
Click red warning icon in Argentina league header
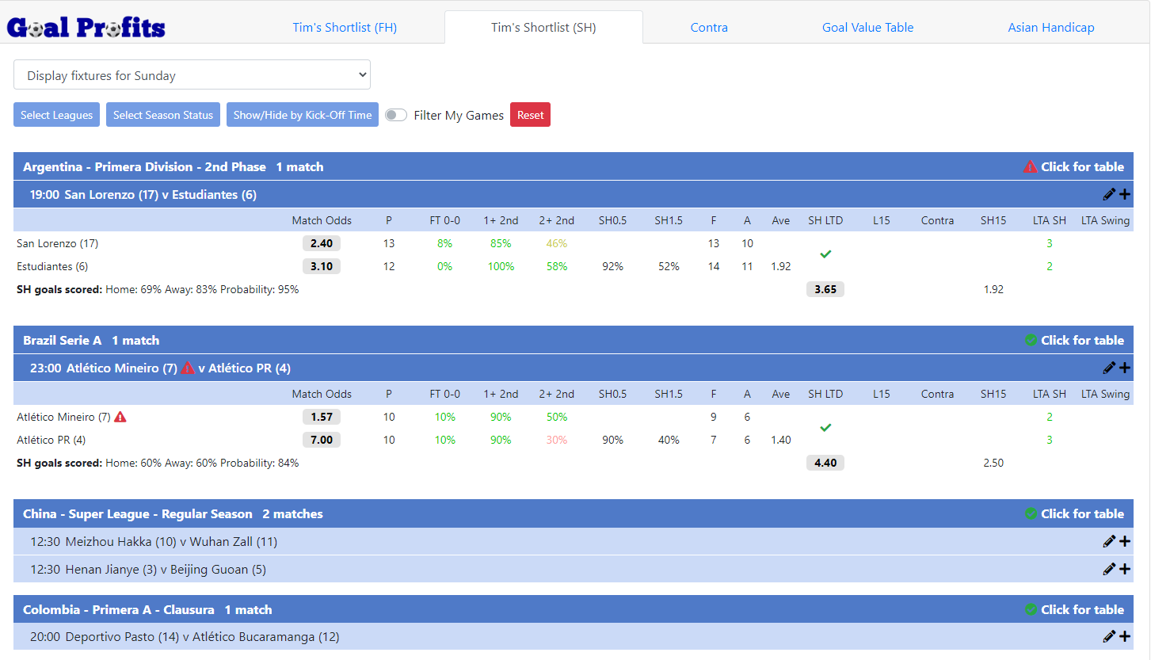pyautogui.click(x=1030, y=166)
